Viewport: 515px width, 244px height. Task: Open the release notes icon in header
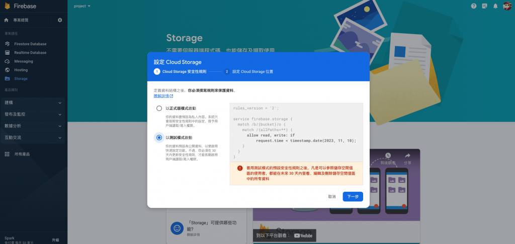[484, 6]
